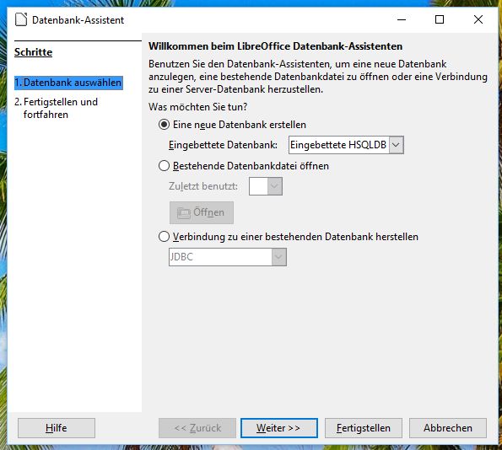
Task: Maximize the Datenbank-Assistent window
Action: pos(440,19)
